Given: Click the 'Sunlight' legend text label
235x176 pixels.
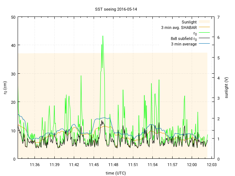Looking at the screenshot, I should [189, 22].
